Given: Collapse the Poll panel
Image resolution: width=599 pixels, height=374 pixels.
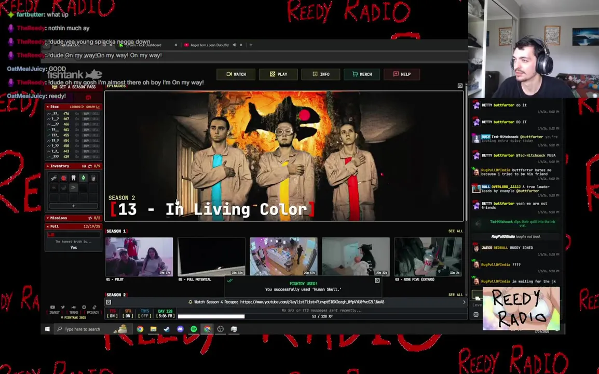Looking at the screenshot, I should click(x=48, y=226).
